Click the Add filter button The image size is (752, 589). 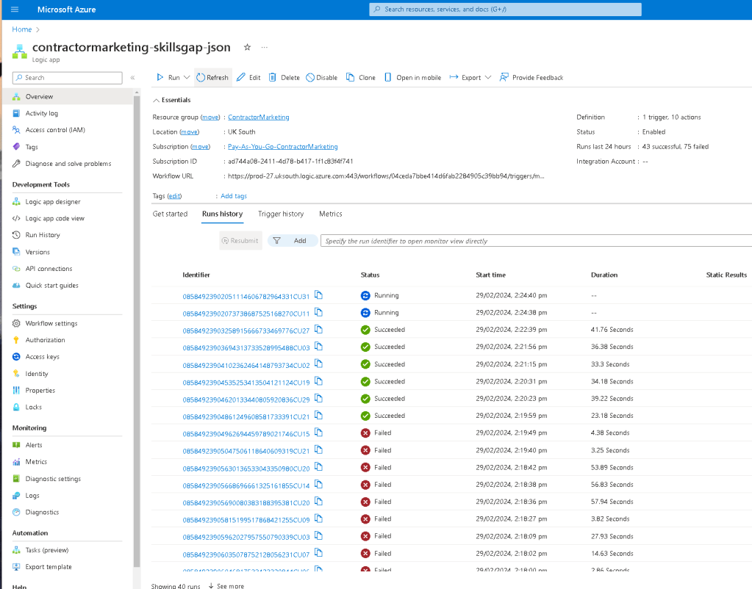[292, 241]
